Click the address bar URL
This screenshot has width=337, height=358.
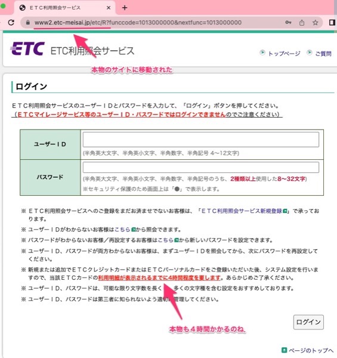138,23
